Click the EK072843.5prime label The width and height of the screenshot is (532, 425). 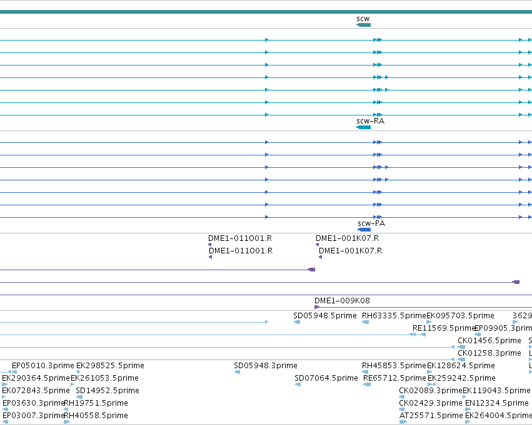coord(36,391)
